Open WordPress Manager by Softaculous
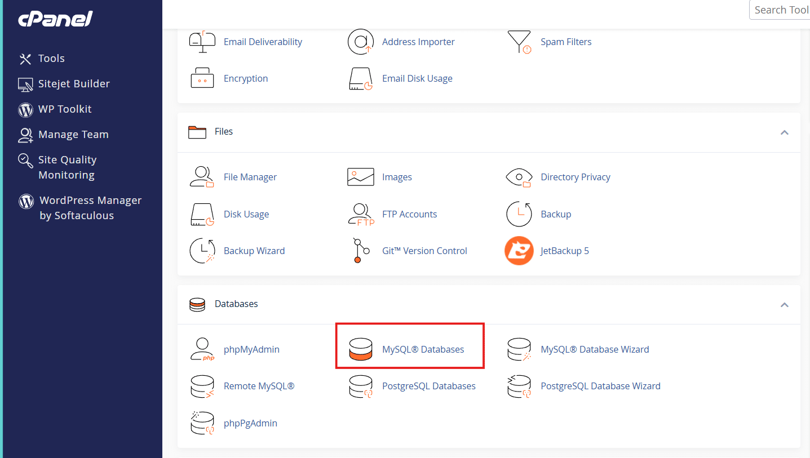Viewport: 810px width, 458px height. click(80, 208)
